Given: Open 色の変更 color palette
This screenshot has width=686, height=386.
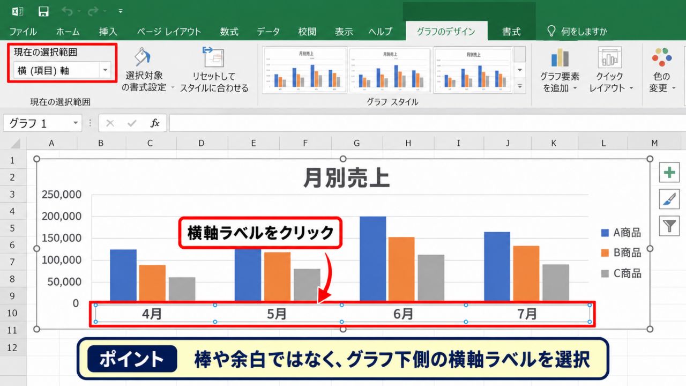Looking at the screenshot, I should pos(662,70).
